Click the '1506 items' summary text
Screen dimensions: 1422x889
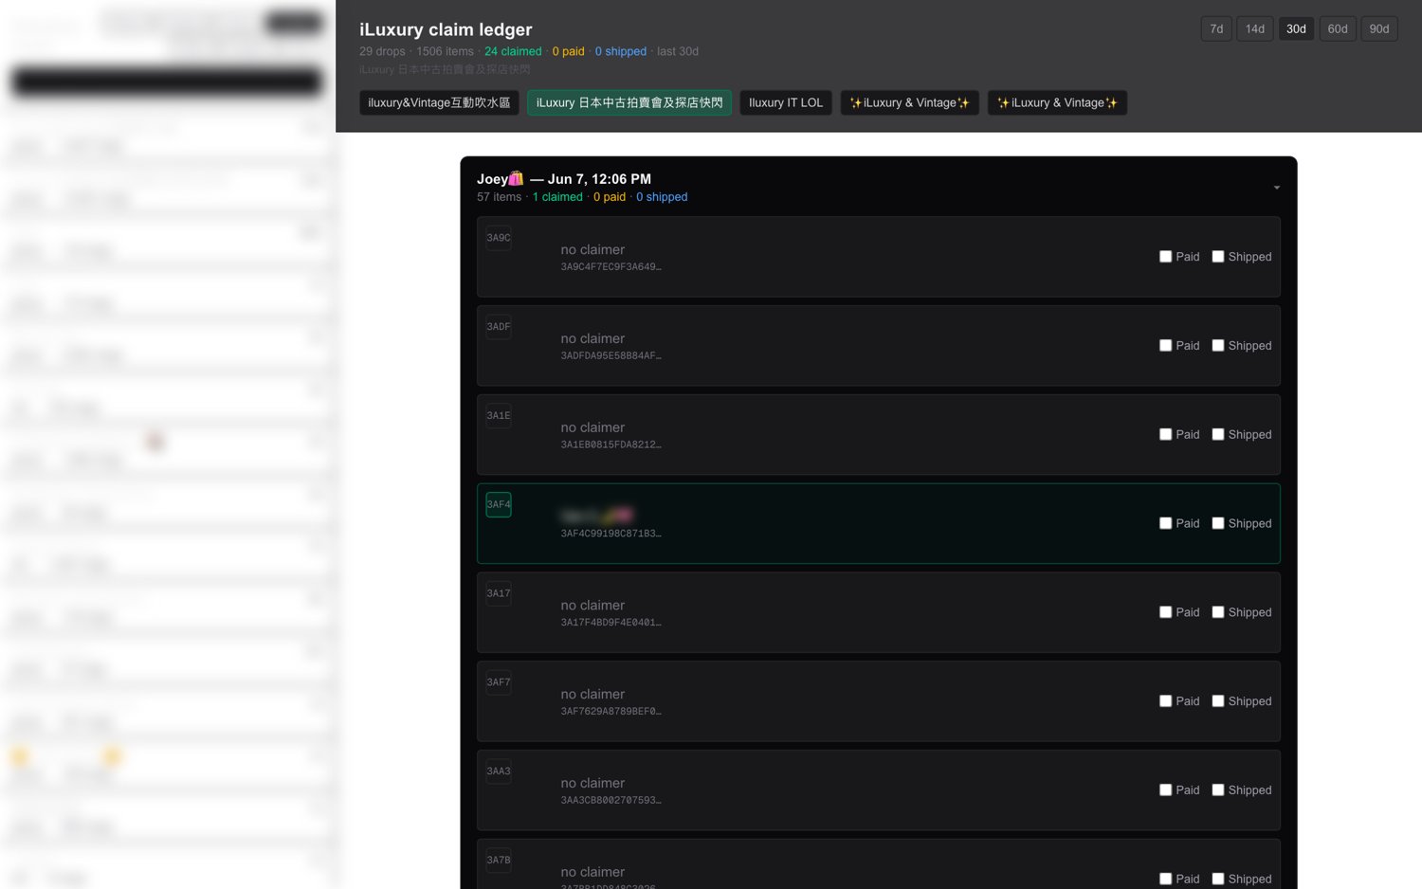[x=445, y=51]
